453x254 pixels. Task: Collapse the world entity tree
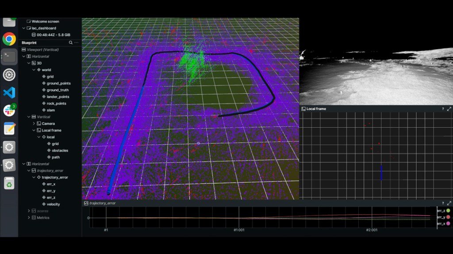click(x=34, y=70)
